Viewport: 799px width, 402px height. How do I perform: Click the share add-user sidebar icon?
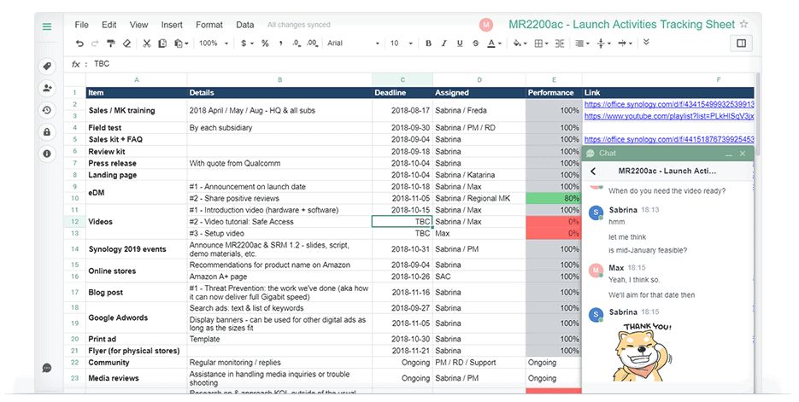(x=47, y=88)
